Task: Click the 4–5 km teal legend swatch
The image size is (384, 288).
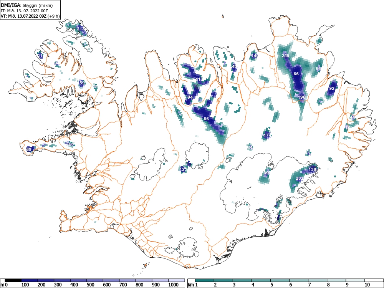Action: (x=261, y=280)
